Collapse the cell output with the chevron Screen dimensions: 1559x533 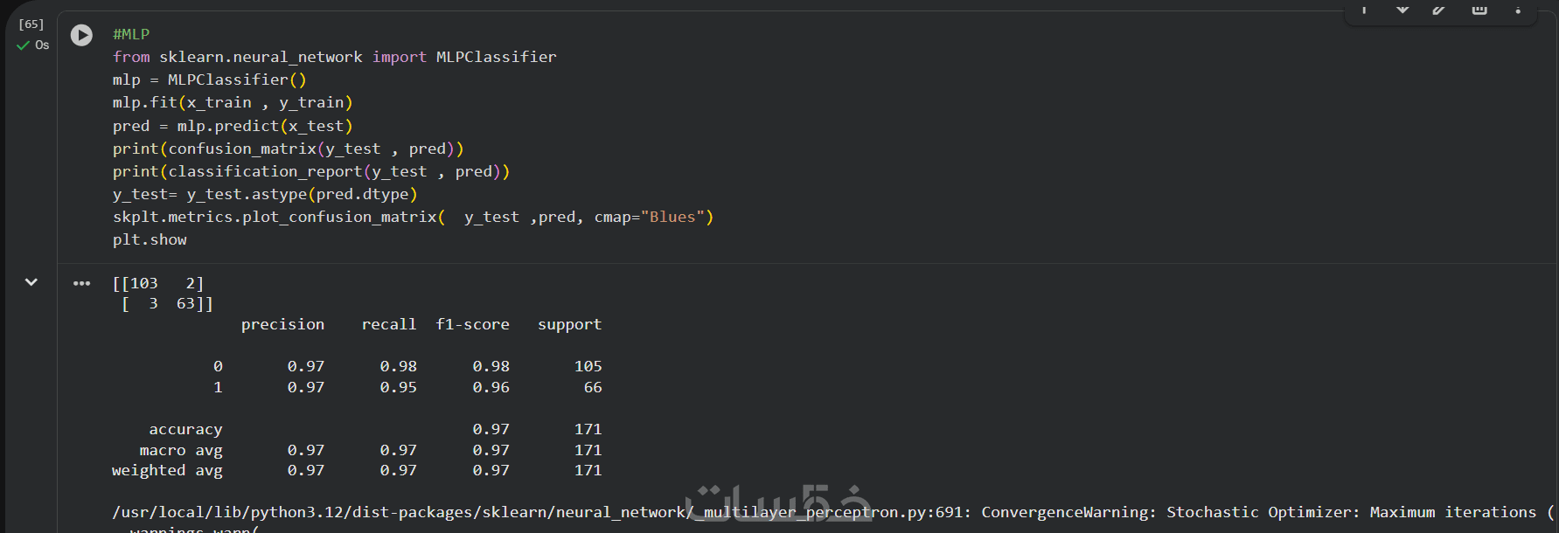[x=31, y=282]
